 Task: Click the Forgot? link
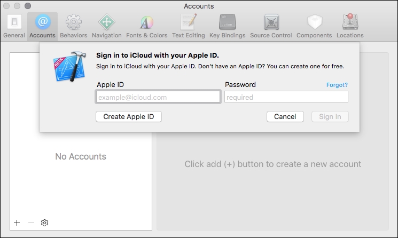pos(337,85)
